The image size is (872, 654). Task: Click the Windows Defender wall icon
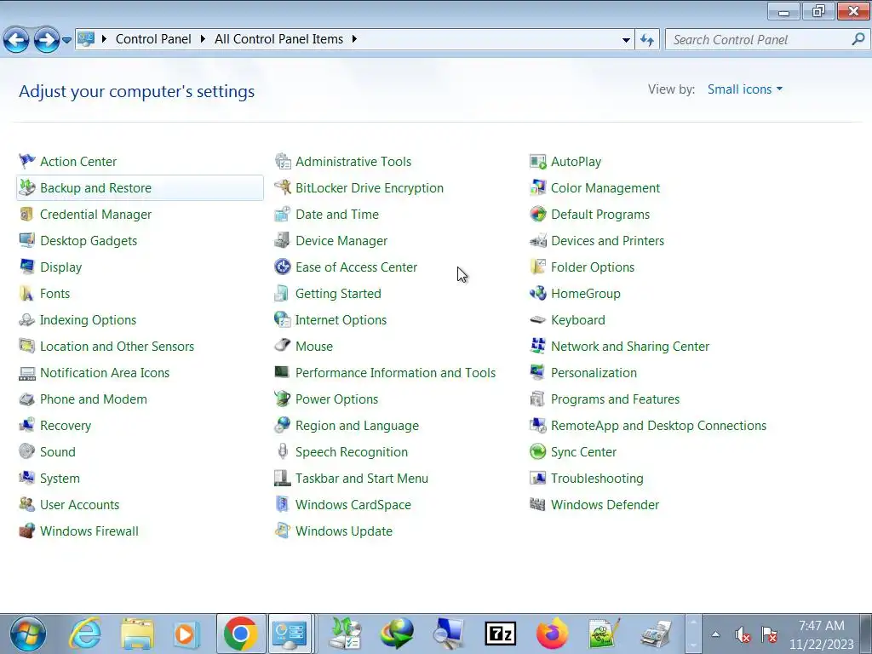(x=538, y=504)
